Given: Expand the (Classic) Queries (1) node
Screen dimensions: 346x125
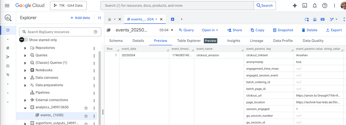Looking at the screenshot, I should coord(25,63).
